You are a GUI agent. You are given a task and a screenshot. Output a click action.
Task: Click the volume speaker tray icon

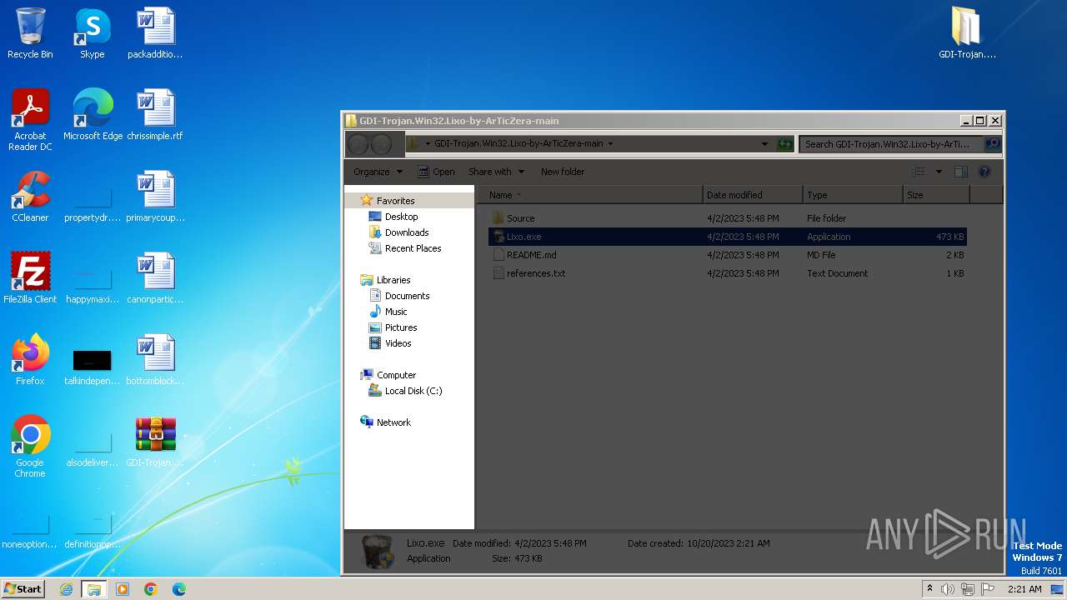pyautogui.click(x=948, y=589)
